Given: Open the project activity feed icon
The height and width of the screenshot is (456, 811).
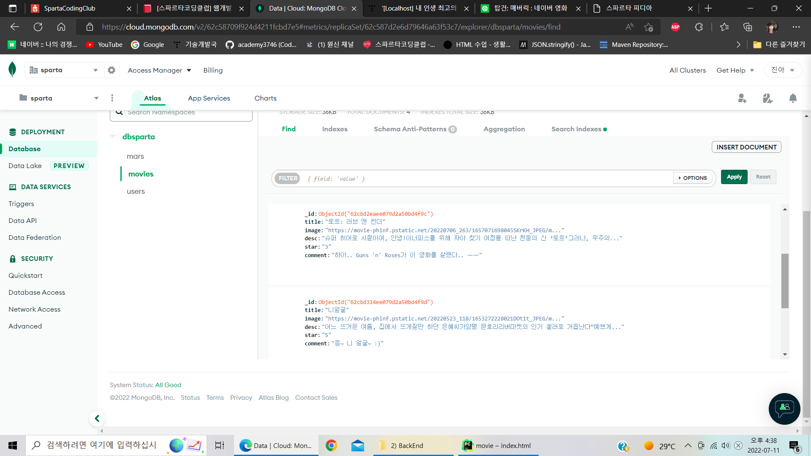Looking at the screenshot, I should 767,98.
